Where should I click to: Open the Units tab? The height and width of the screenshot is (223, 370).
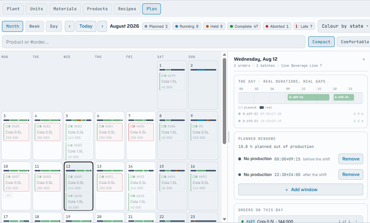[36, 9]
